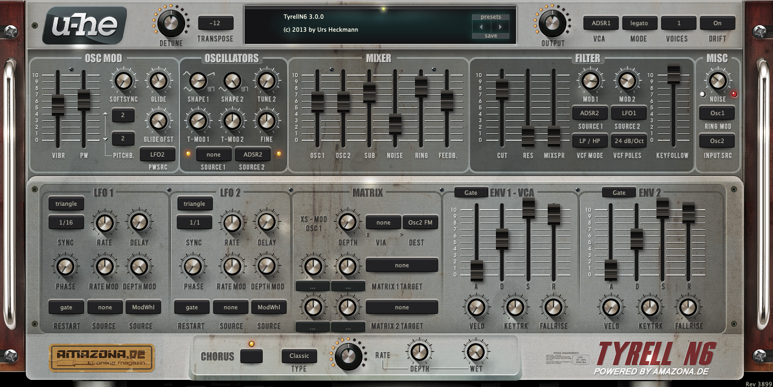Screen dimensions: 773x387
Task: Click the filter Mod 2 knob
Action: [627, 80]
